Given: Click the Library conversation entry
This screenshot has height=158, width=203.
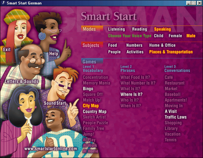Looking at the screenshot, I should click(171, 128).
